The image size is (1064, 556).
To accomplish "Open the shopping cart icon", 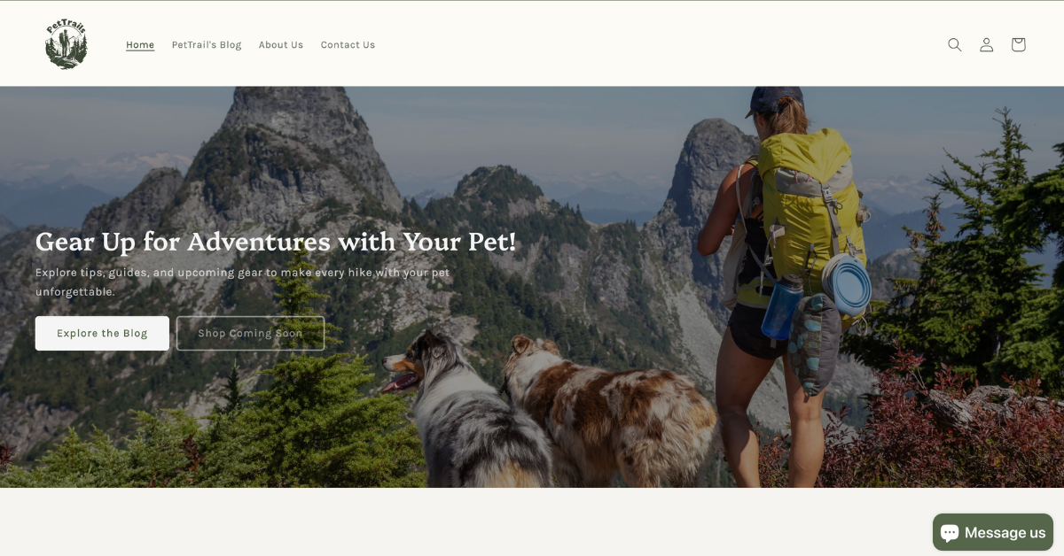I will (1018, 44).
